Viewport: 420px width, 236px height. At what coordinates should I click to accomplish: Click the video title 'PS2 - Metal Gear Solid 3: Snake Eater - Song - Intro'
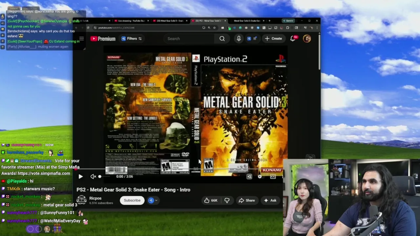click(133, 190)
